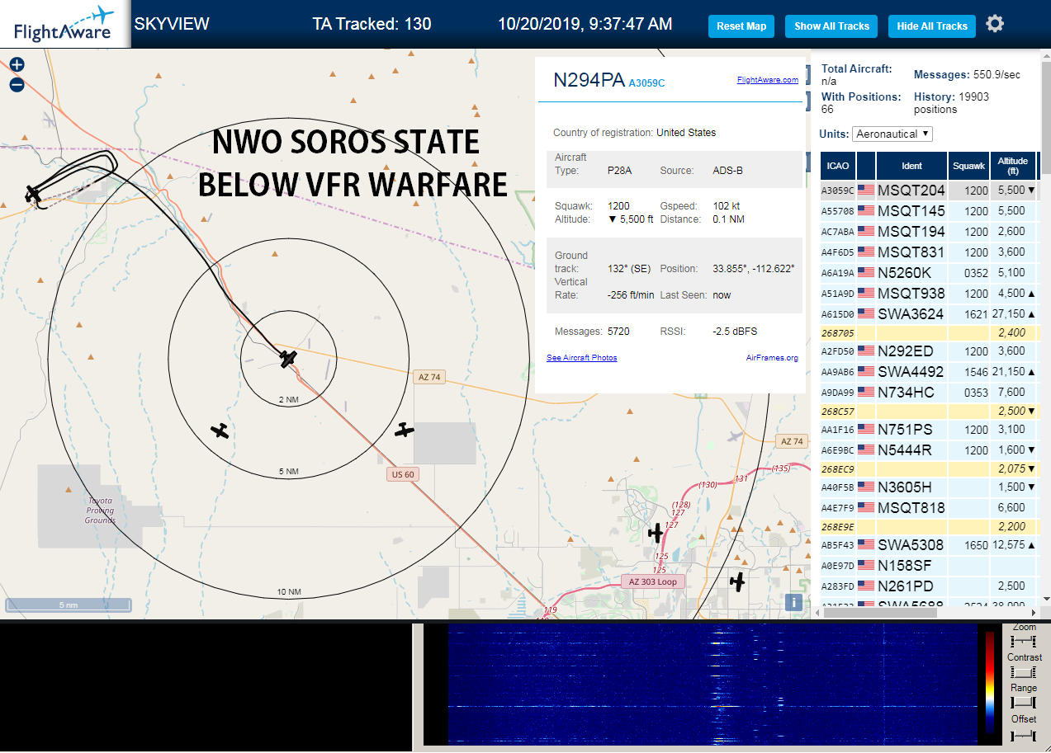The width and height of the screenshot is (1051, 753).
Task: Click the waterfall color scale bar
Action: click(x=990, y=683)
